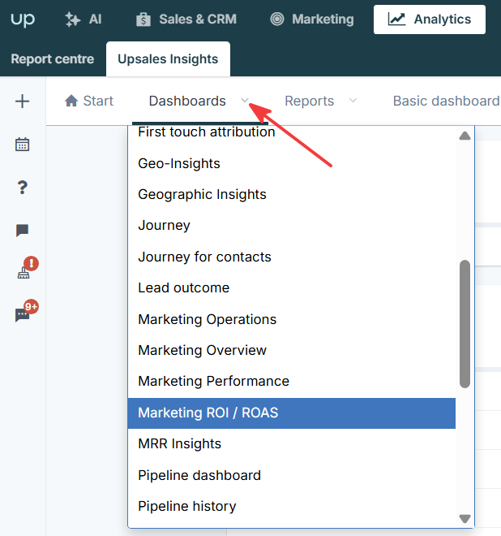Open the AI menu
Viewport: 501px width, 536px height.
83,19
